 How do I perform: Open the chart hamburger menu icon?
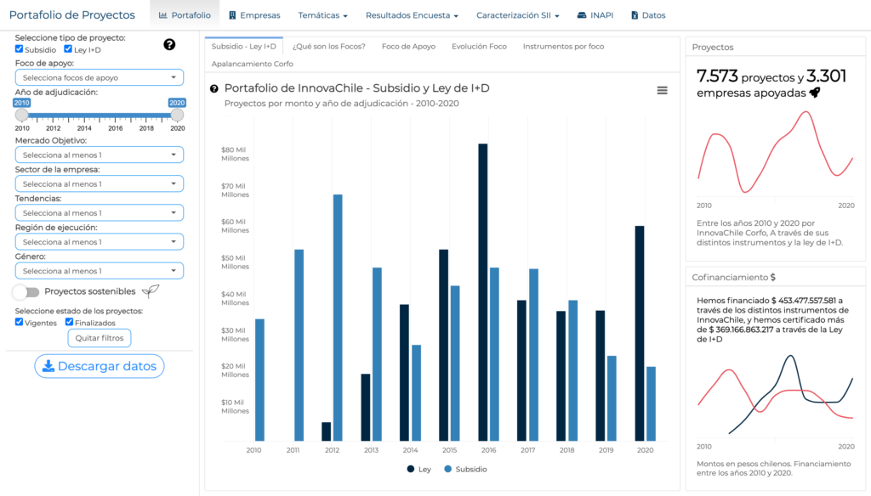click(x=662, y=91)
